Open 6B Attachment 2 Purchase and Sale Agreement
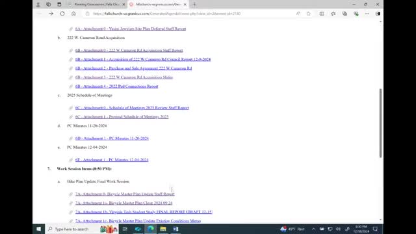Screen dimensions: 416x234 133,68
